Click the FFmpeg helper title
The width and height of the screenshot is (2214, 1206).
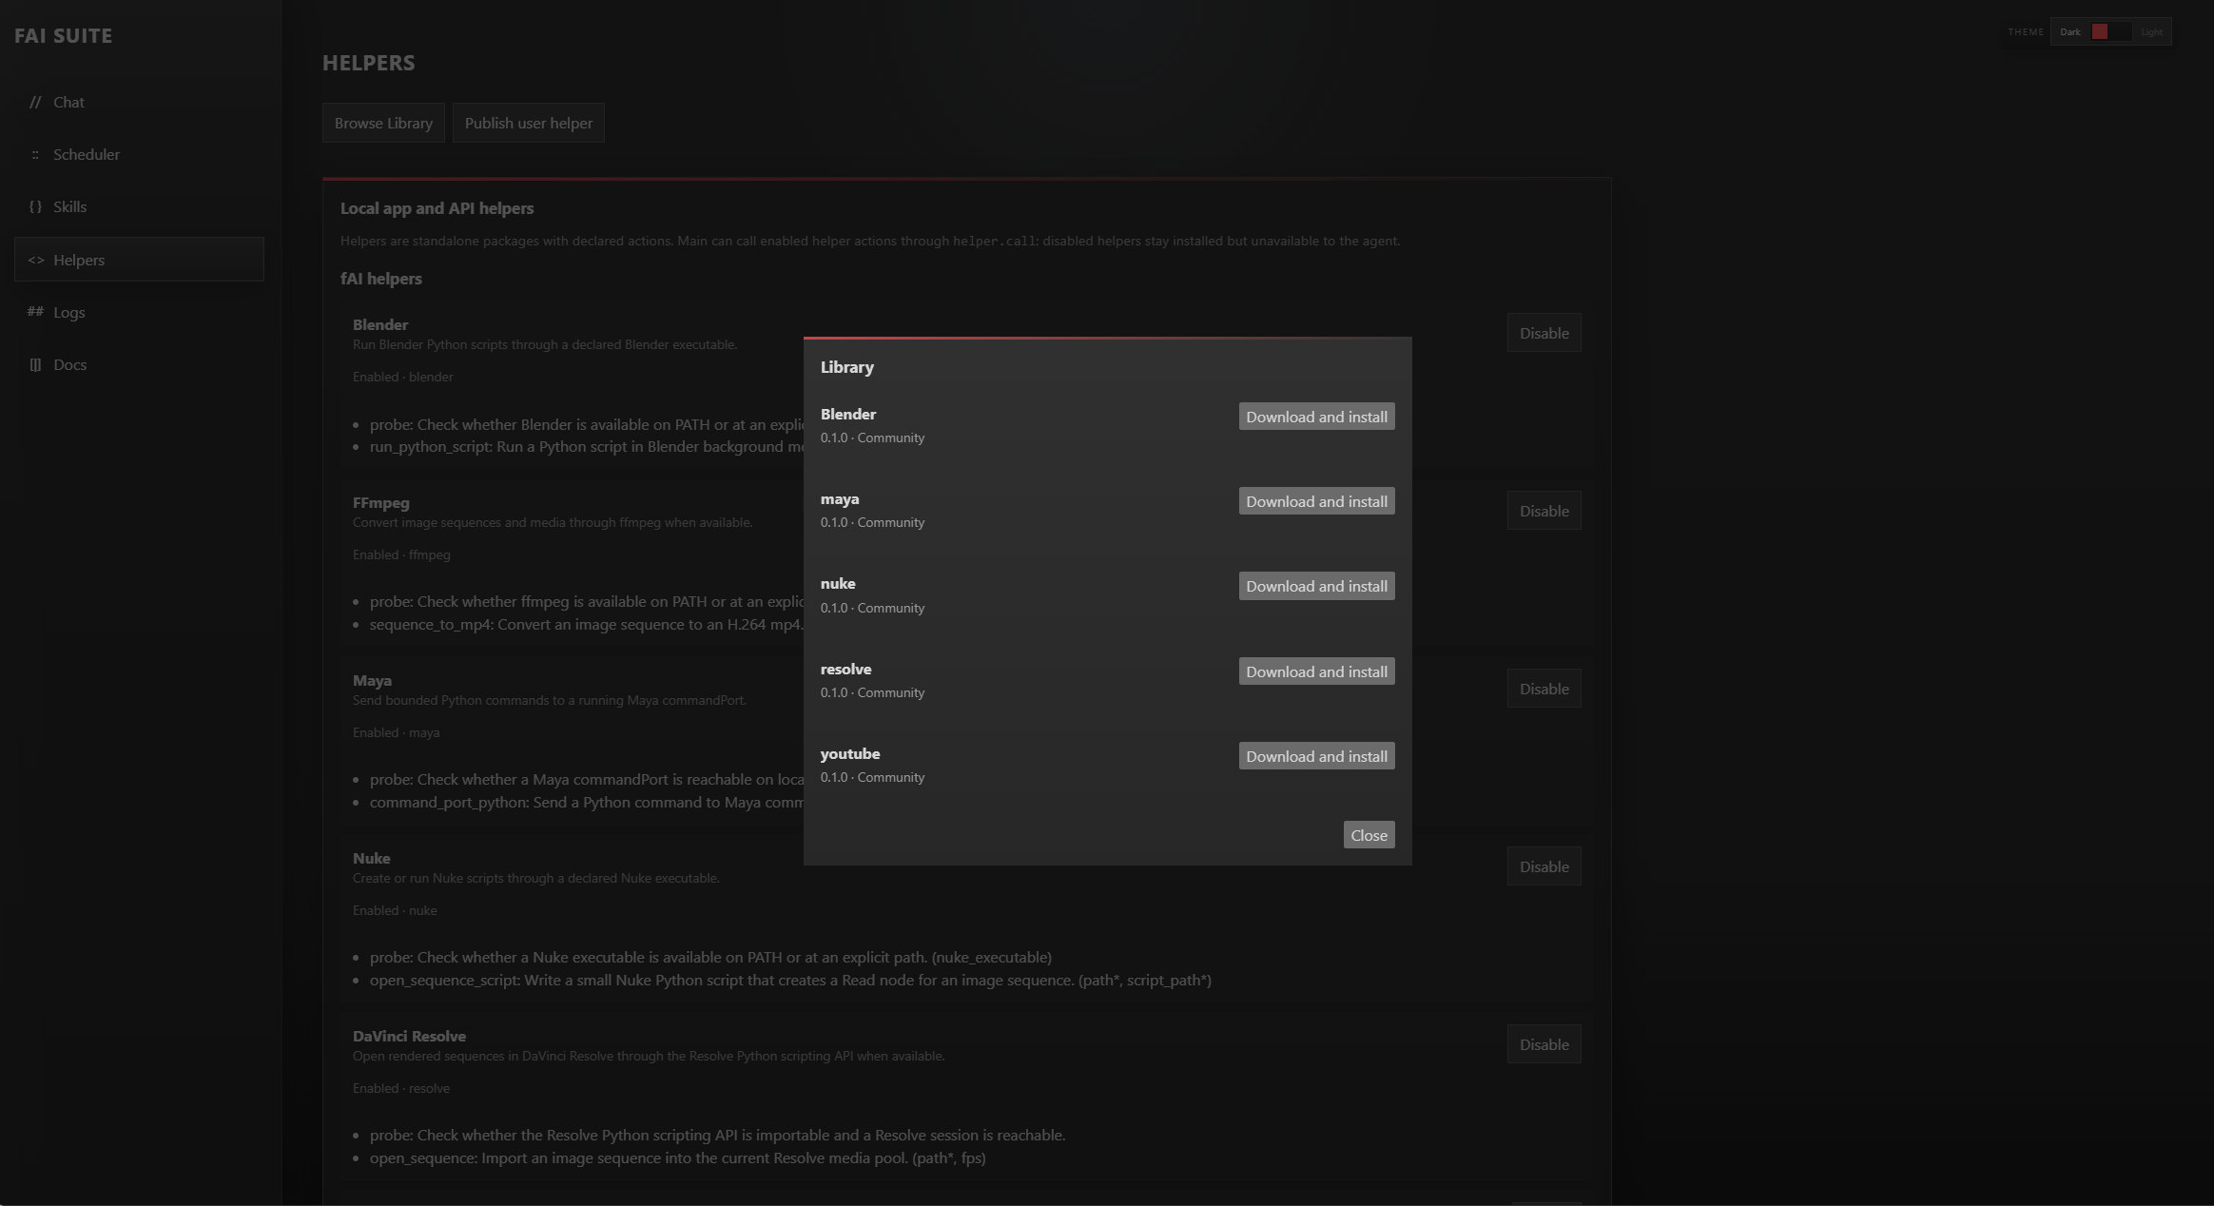coord(381,502)
